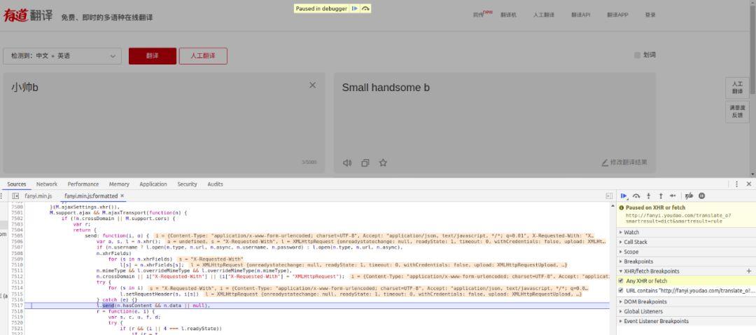Click line number 7505 in gutter

click(17, 235)
